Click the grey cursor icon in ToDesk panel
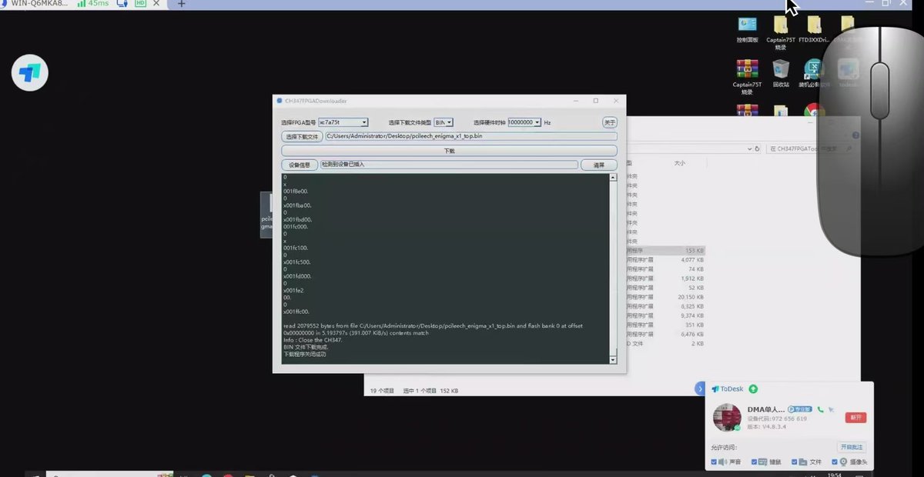This screenshot has height=477, width=924. [x=831, y=409]
